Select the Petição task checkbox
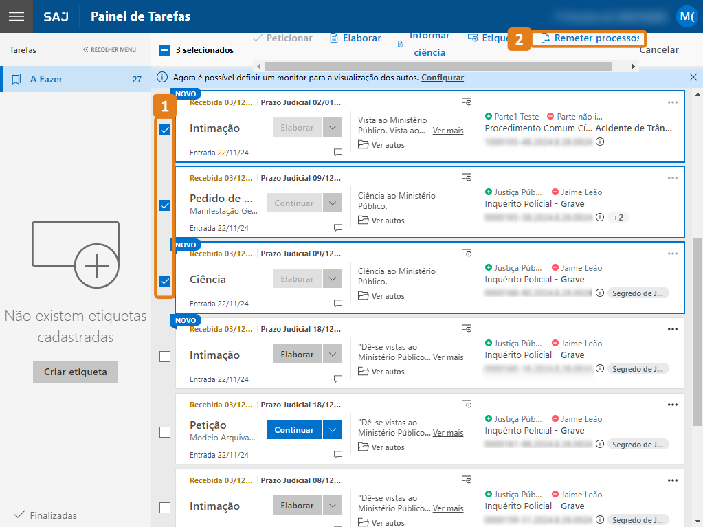The width and height of the screenshot is (703, 527). 165,432
